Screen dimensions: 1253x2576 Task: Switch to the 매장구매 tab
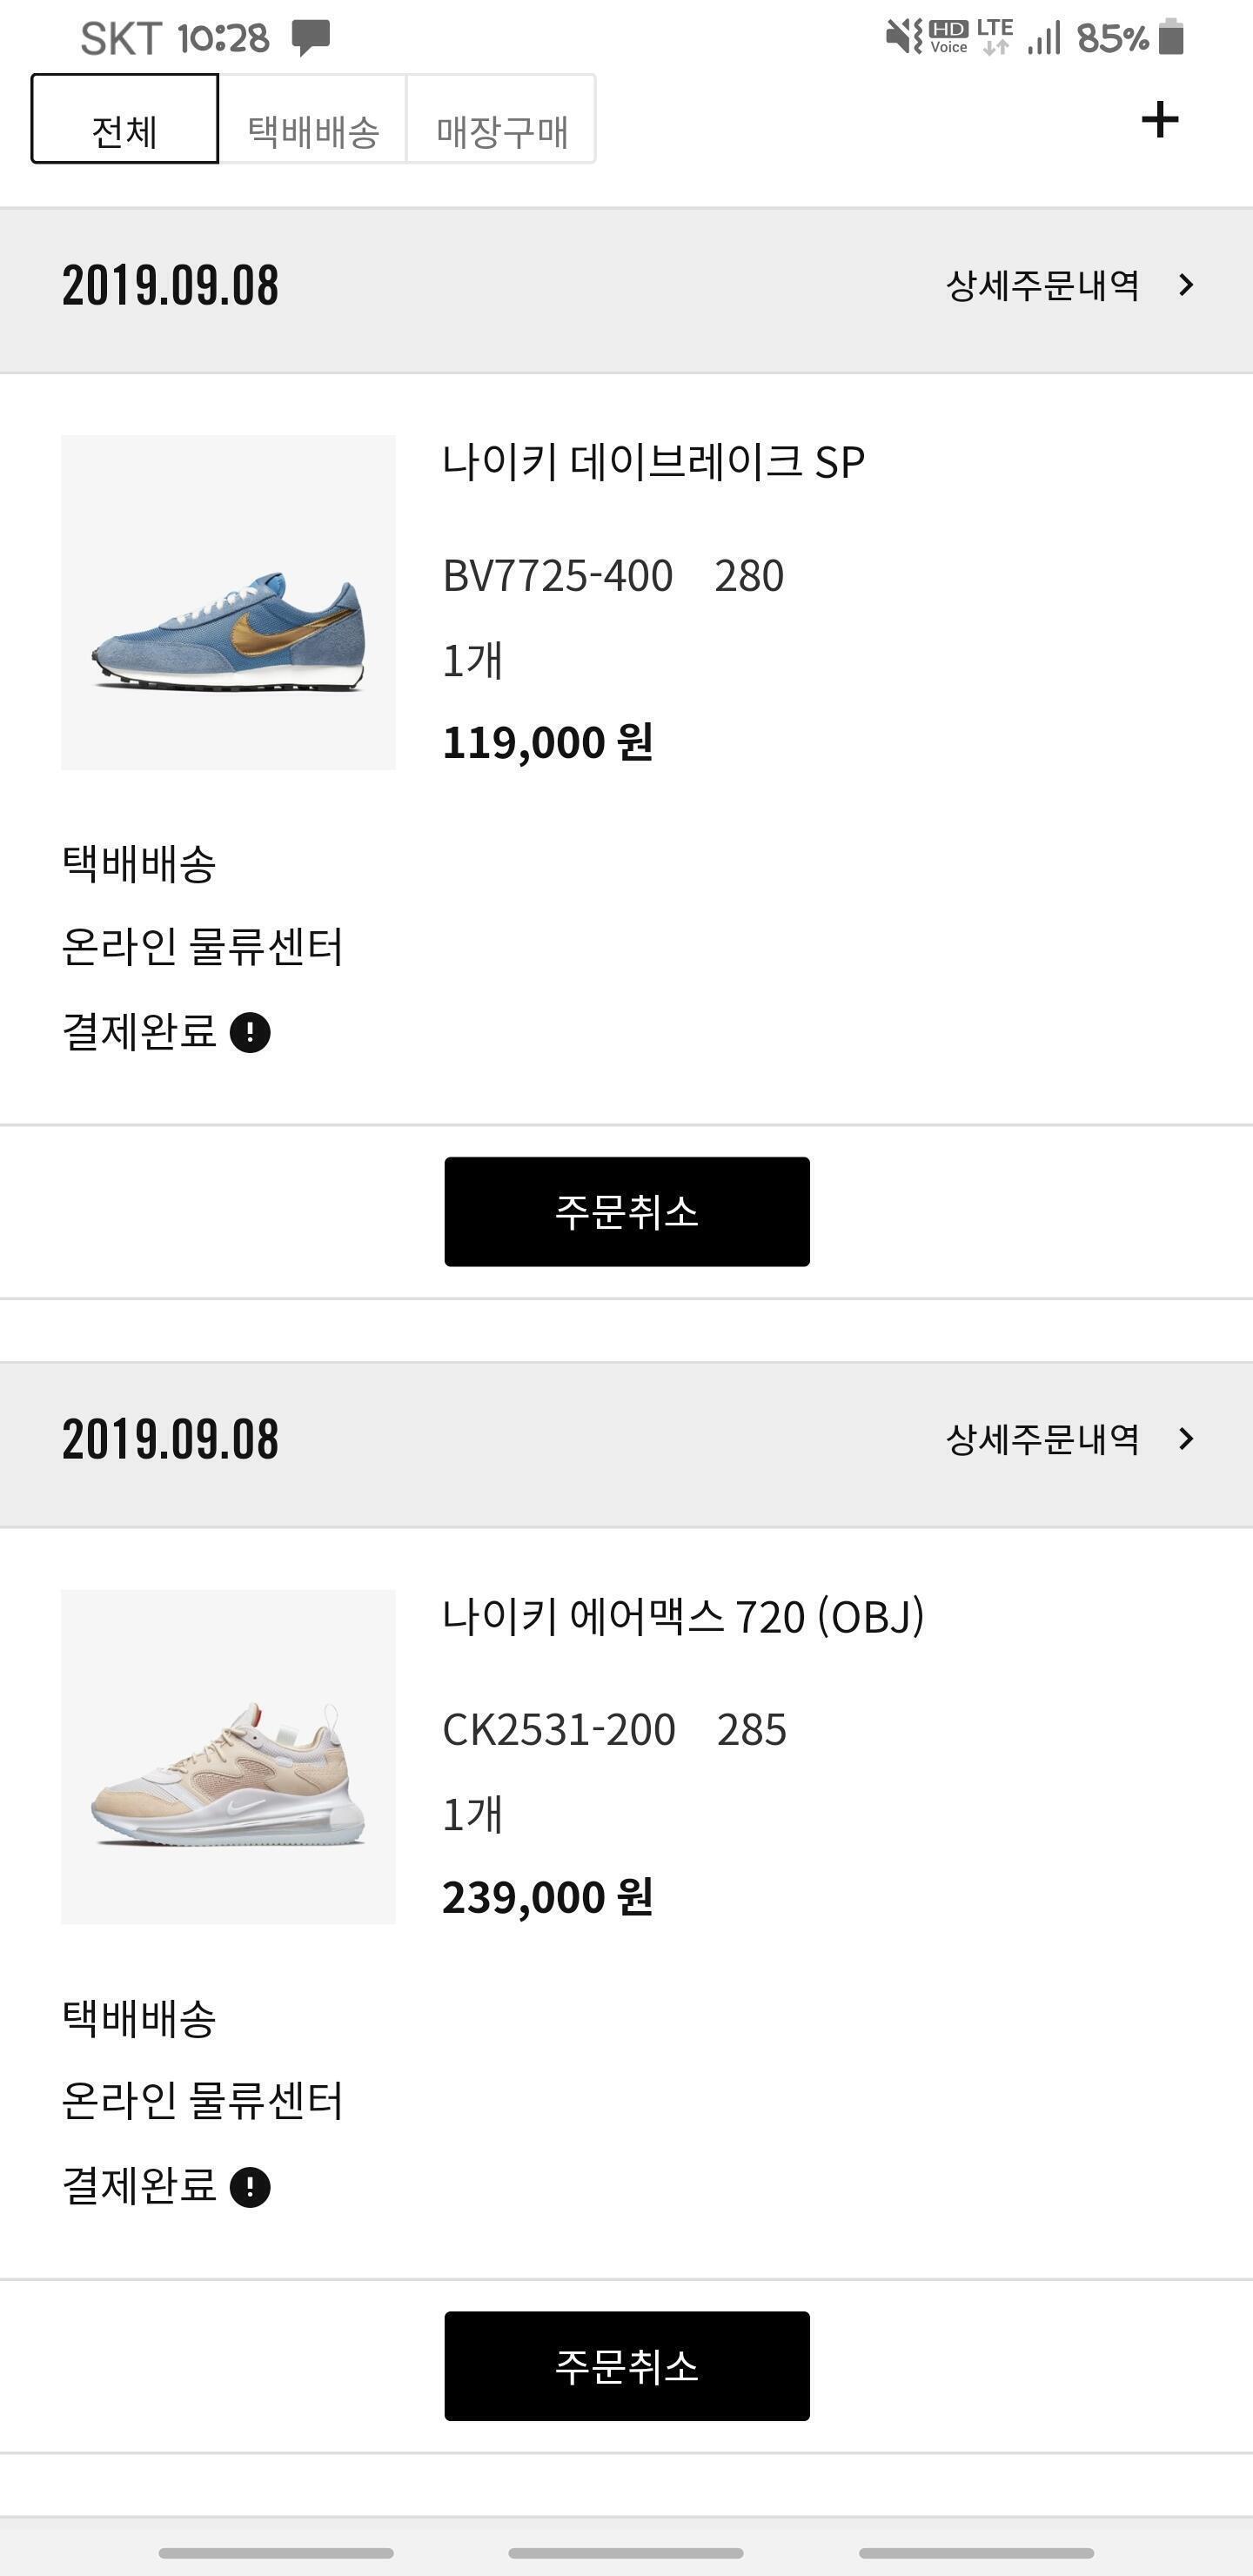coord(501,119)
